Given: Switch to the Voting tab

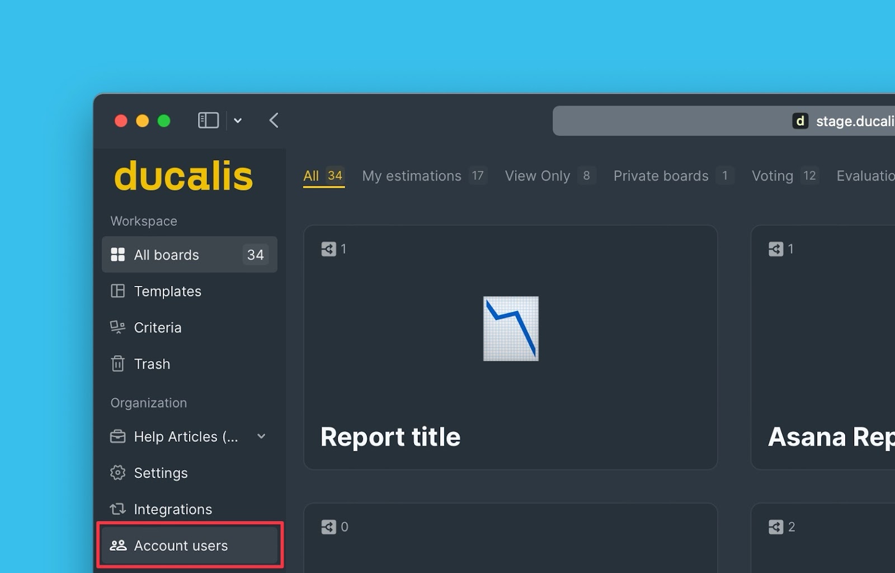Looking at the screenshot, I should pos(772,176).
